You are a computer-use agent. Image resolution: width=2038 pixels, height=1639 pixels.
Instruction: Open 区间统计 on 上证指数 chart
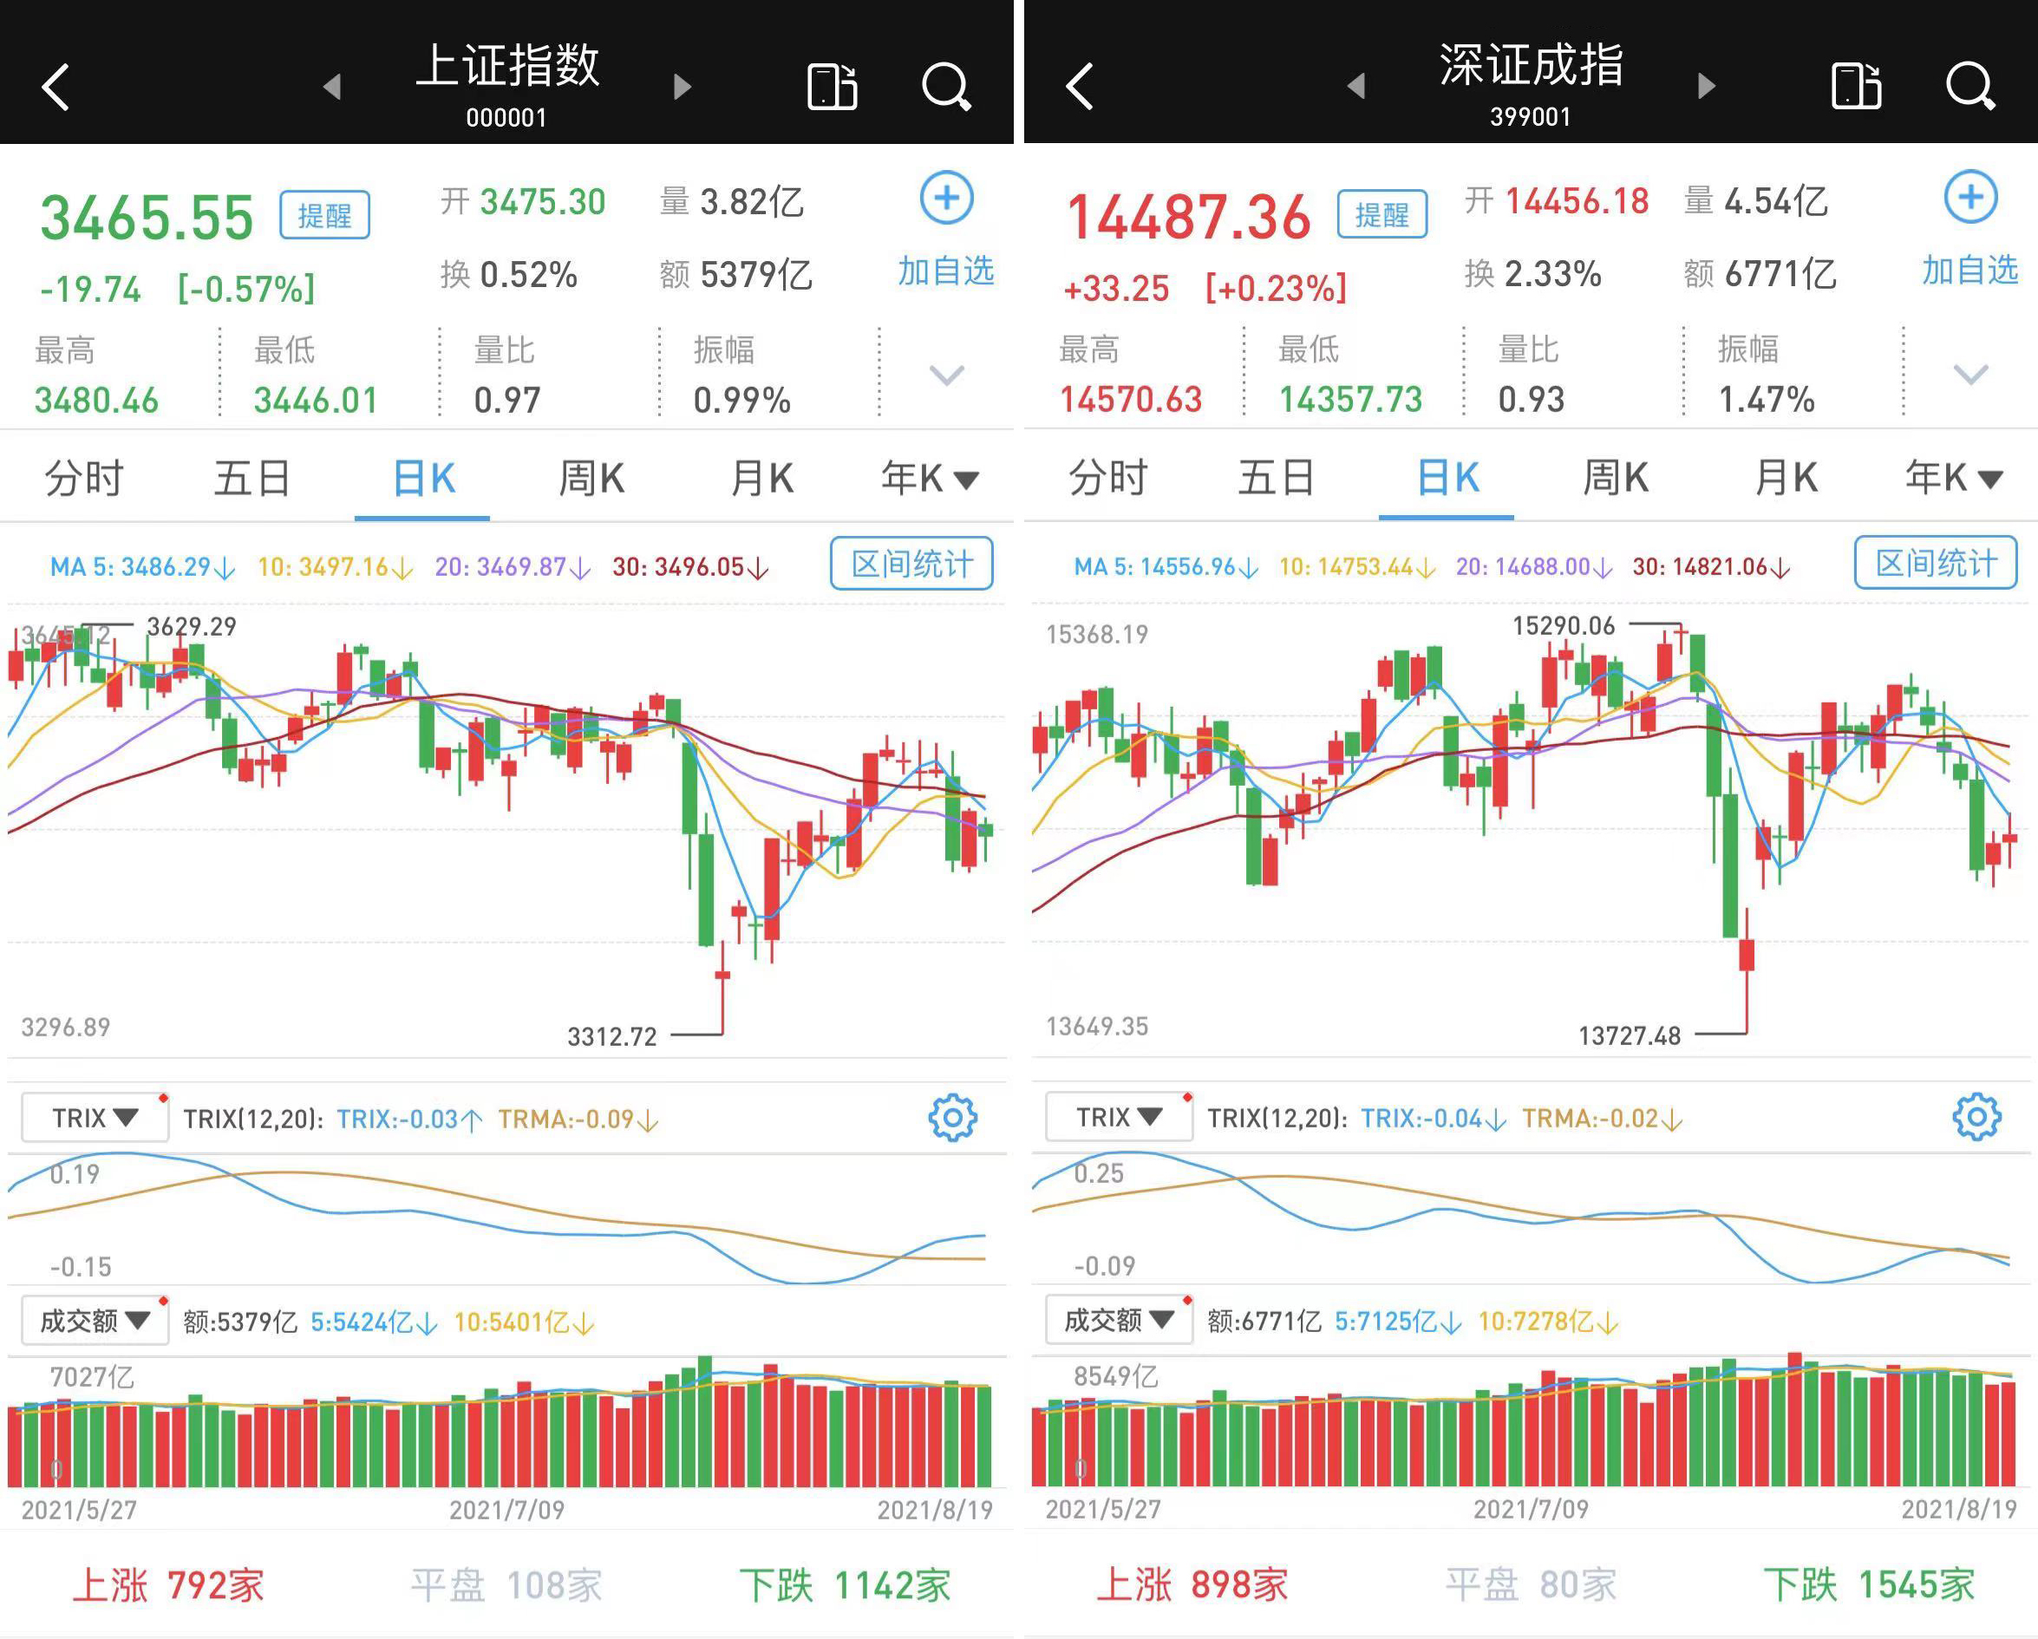click(x=912, y=565)
